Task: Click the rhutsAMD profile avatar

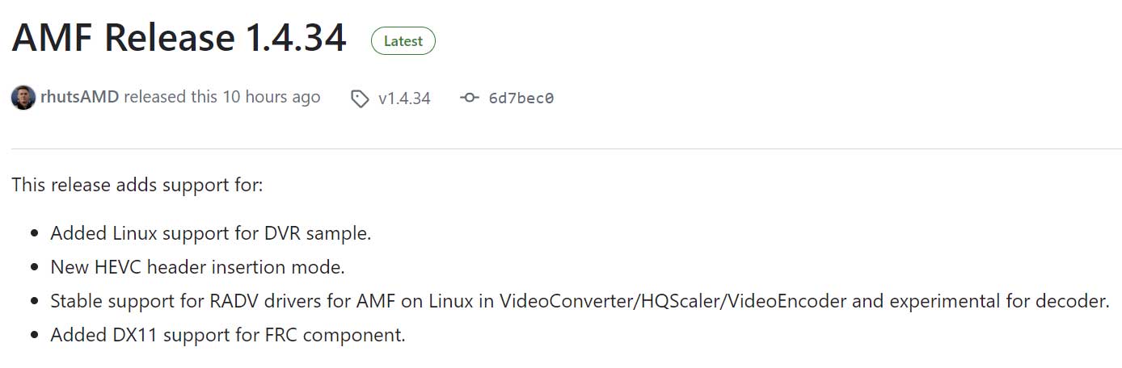Action: click(23, 98)
